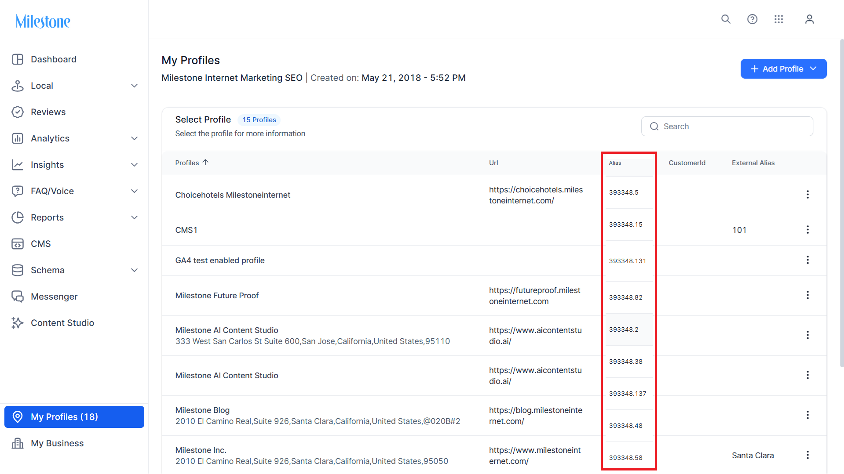Click the CustomerId column header
The height and width of the screenshot is (474, 844).
tap(687, 163)
